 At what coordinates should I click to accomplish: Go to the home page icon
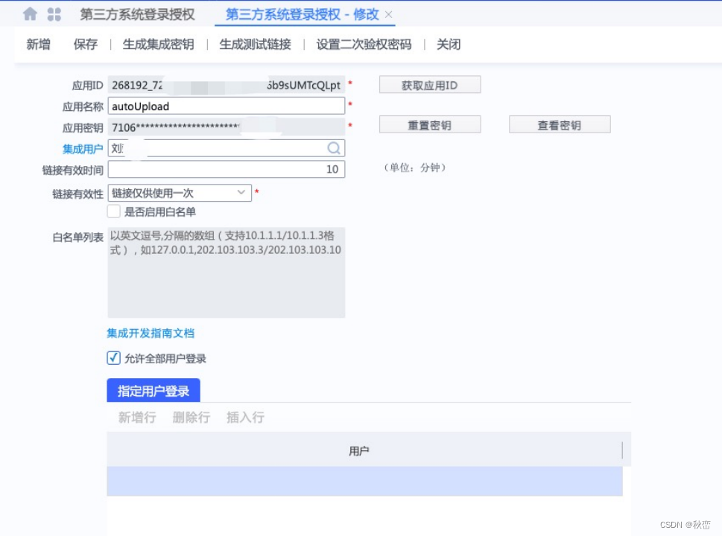tap(30, 14)
